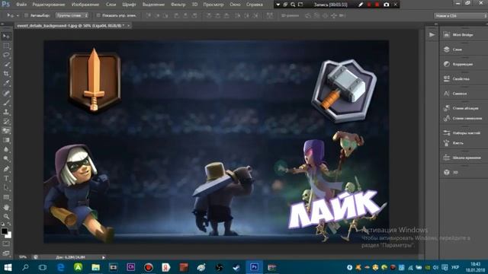Select the Pen tool
This screenshot has width=488, height=274.
[x=6, y=169]
